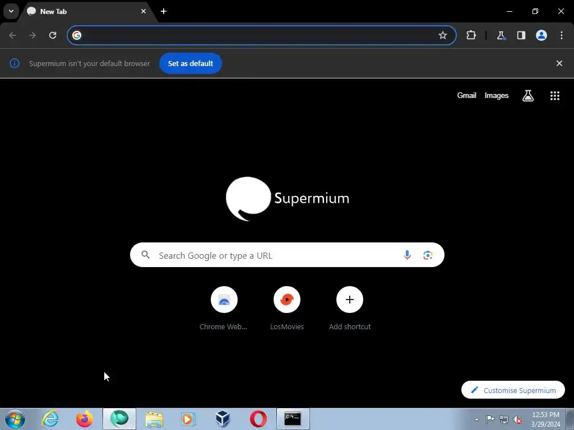Reload the current page

pos(53,35)
